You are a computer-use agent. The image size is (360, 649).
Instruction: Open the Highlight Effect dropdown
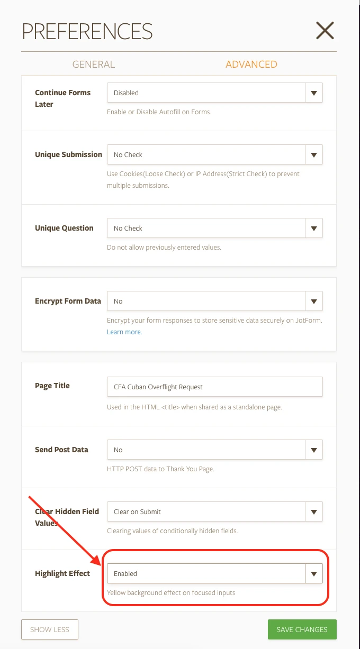[206, 573]
